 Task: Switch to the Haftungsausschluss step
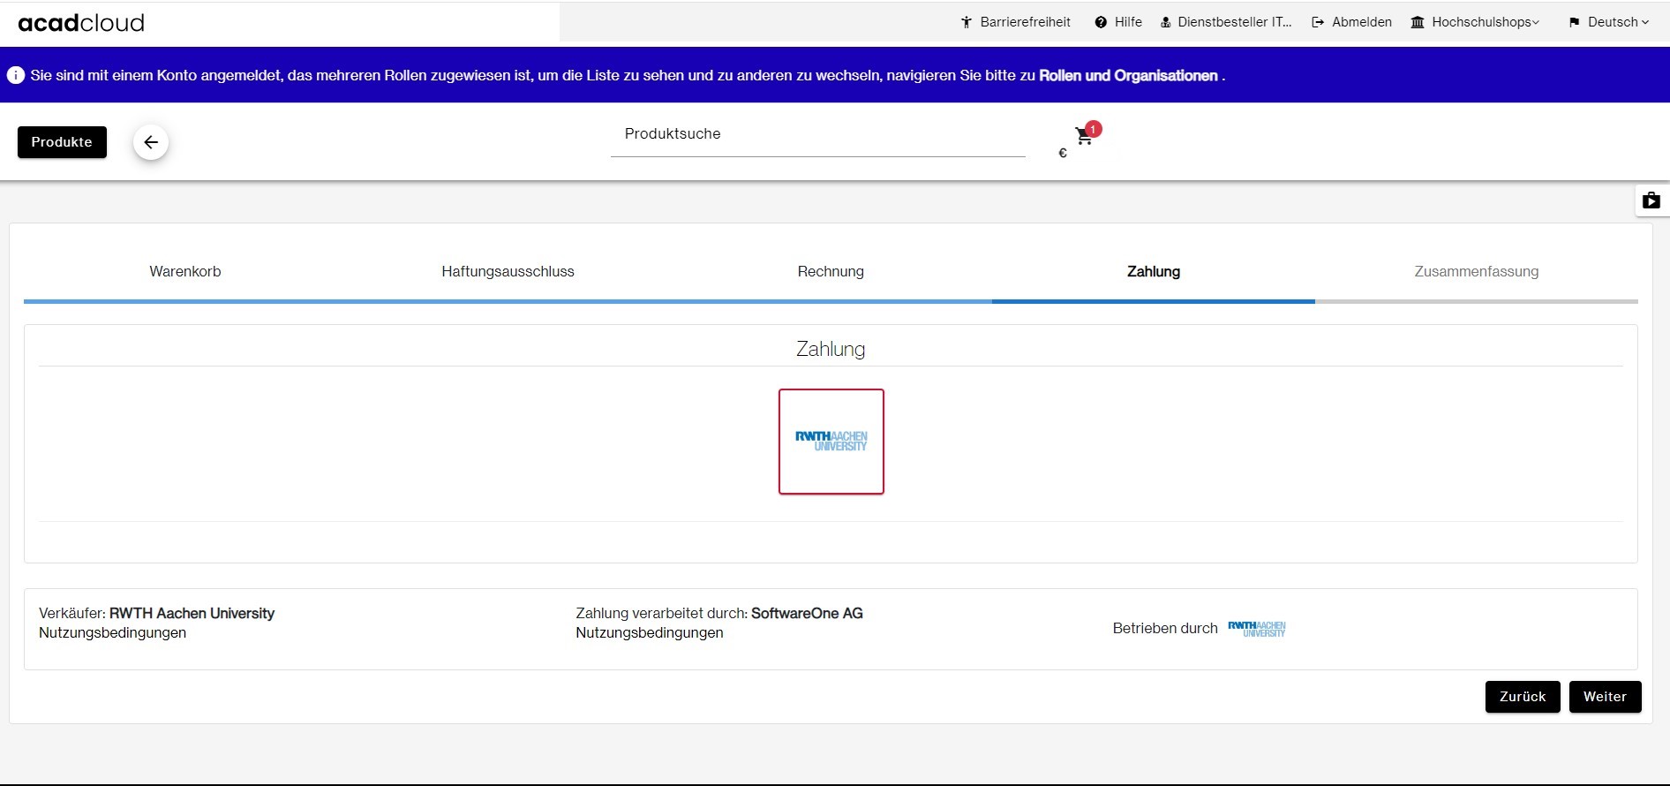(x=508, y=272)
